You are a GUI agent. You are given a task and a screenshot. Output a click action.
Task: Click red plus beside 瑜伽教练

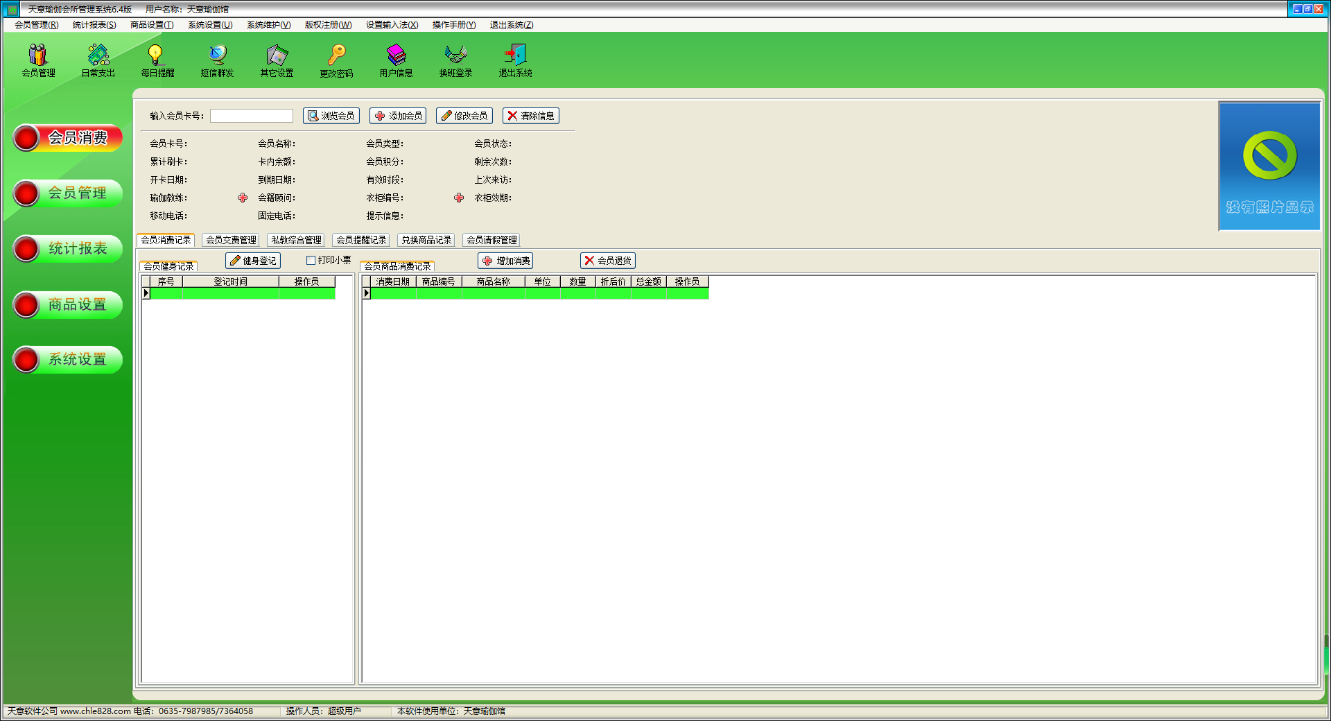[243, 198]
